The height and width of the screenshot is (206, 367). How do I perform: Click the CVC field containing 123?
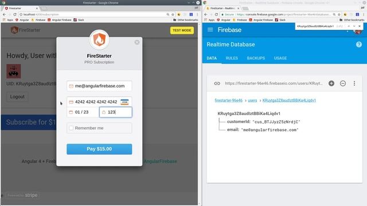pos(116,112)
